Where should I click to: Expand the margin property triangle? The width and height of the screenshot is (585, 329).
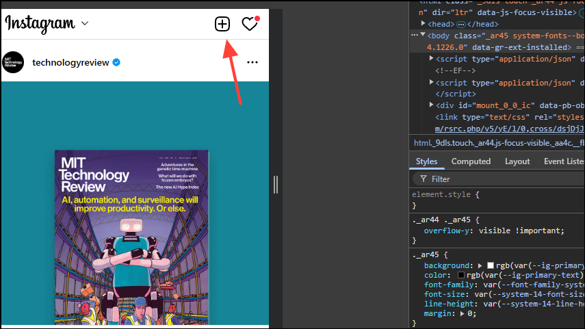pyautogui.click(x=463, y=314)
